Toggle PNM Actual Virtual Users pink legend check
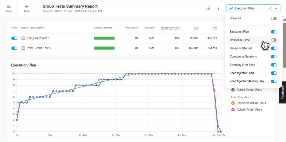This screenshot has width=286, height=142. (233, 109)
